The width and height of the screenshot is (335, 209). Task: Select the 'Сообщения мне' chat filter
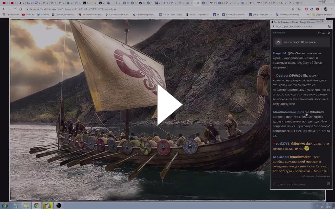(x=323, y=176)
